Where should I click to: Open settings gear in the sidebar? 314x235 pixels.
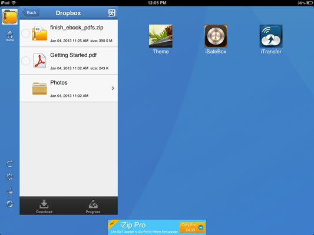point(9,177)
